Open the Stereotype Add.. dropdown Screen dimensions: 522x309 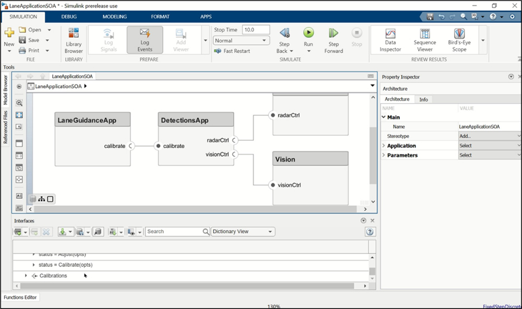coord(490,136)
